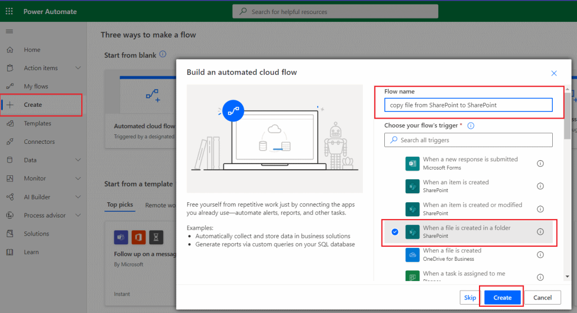
Task: Show info for 'When a new response is submitted'
Action: tap(540, 164)
